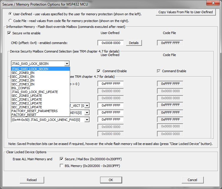This screenshot has width=222, height=189.
Task: Select the User-Defined radio option
Action: (x=10, y=14)
